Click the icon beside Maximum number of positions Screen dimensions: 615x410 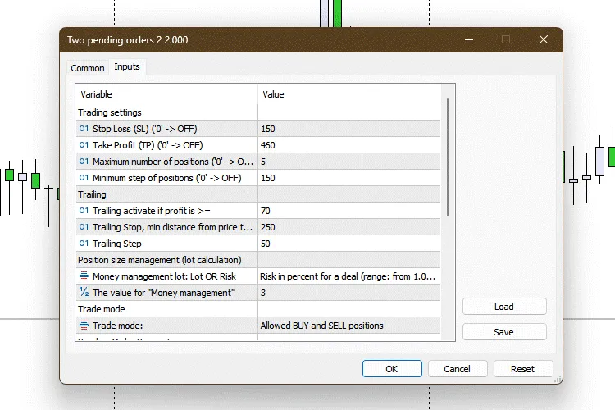click(84, 162)
